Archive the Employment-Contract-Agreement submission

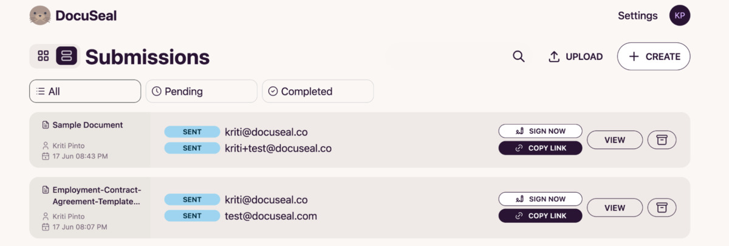coord(662,208)
